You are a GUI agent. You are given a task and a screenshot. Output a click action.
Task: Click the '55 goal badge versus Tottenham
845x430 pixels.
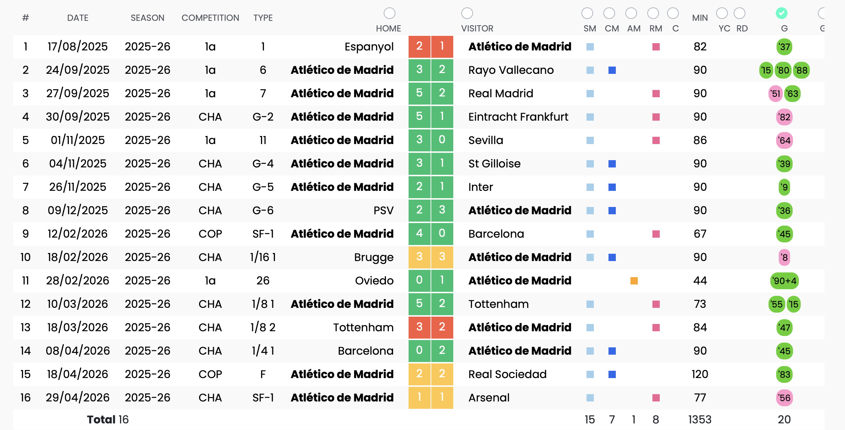[x=777, y=304]
